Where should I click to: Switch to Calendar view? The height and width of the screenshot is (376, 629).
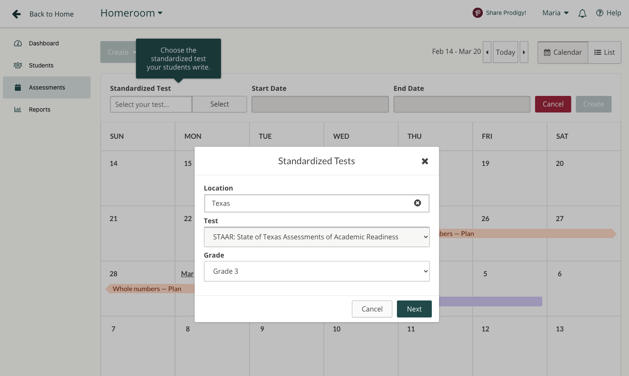pos(563,52)
